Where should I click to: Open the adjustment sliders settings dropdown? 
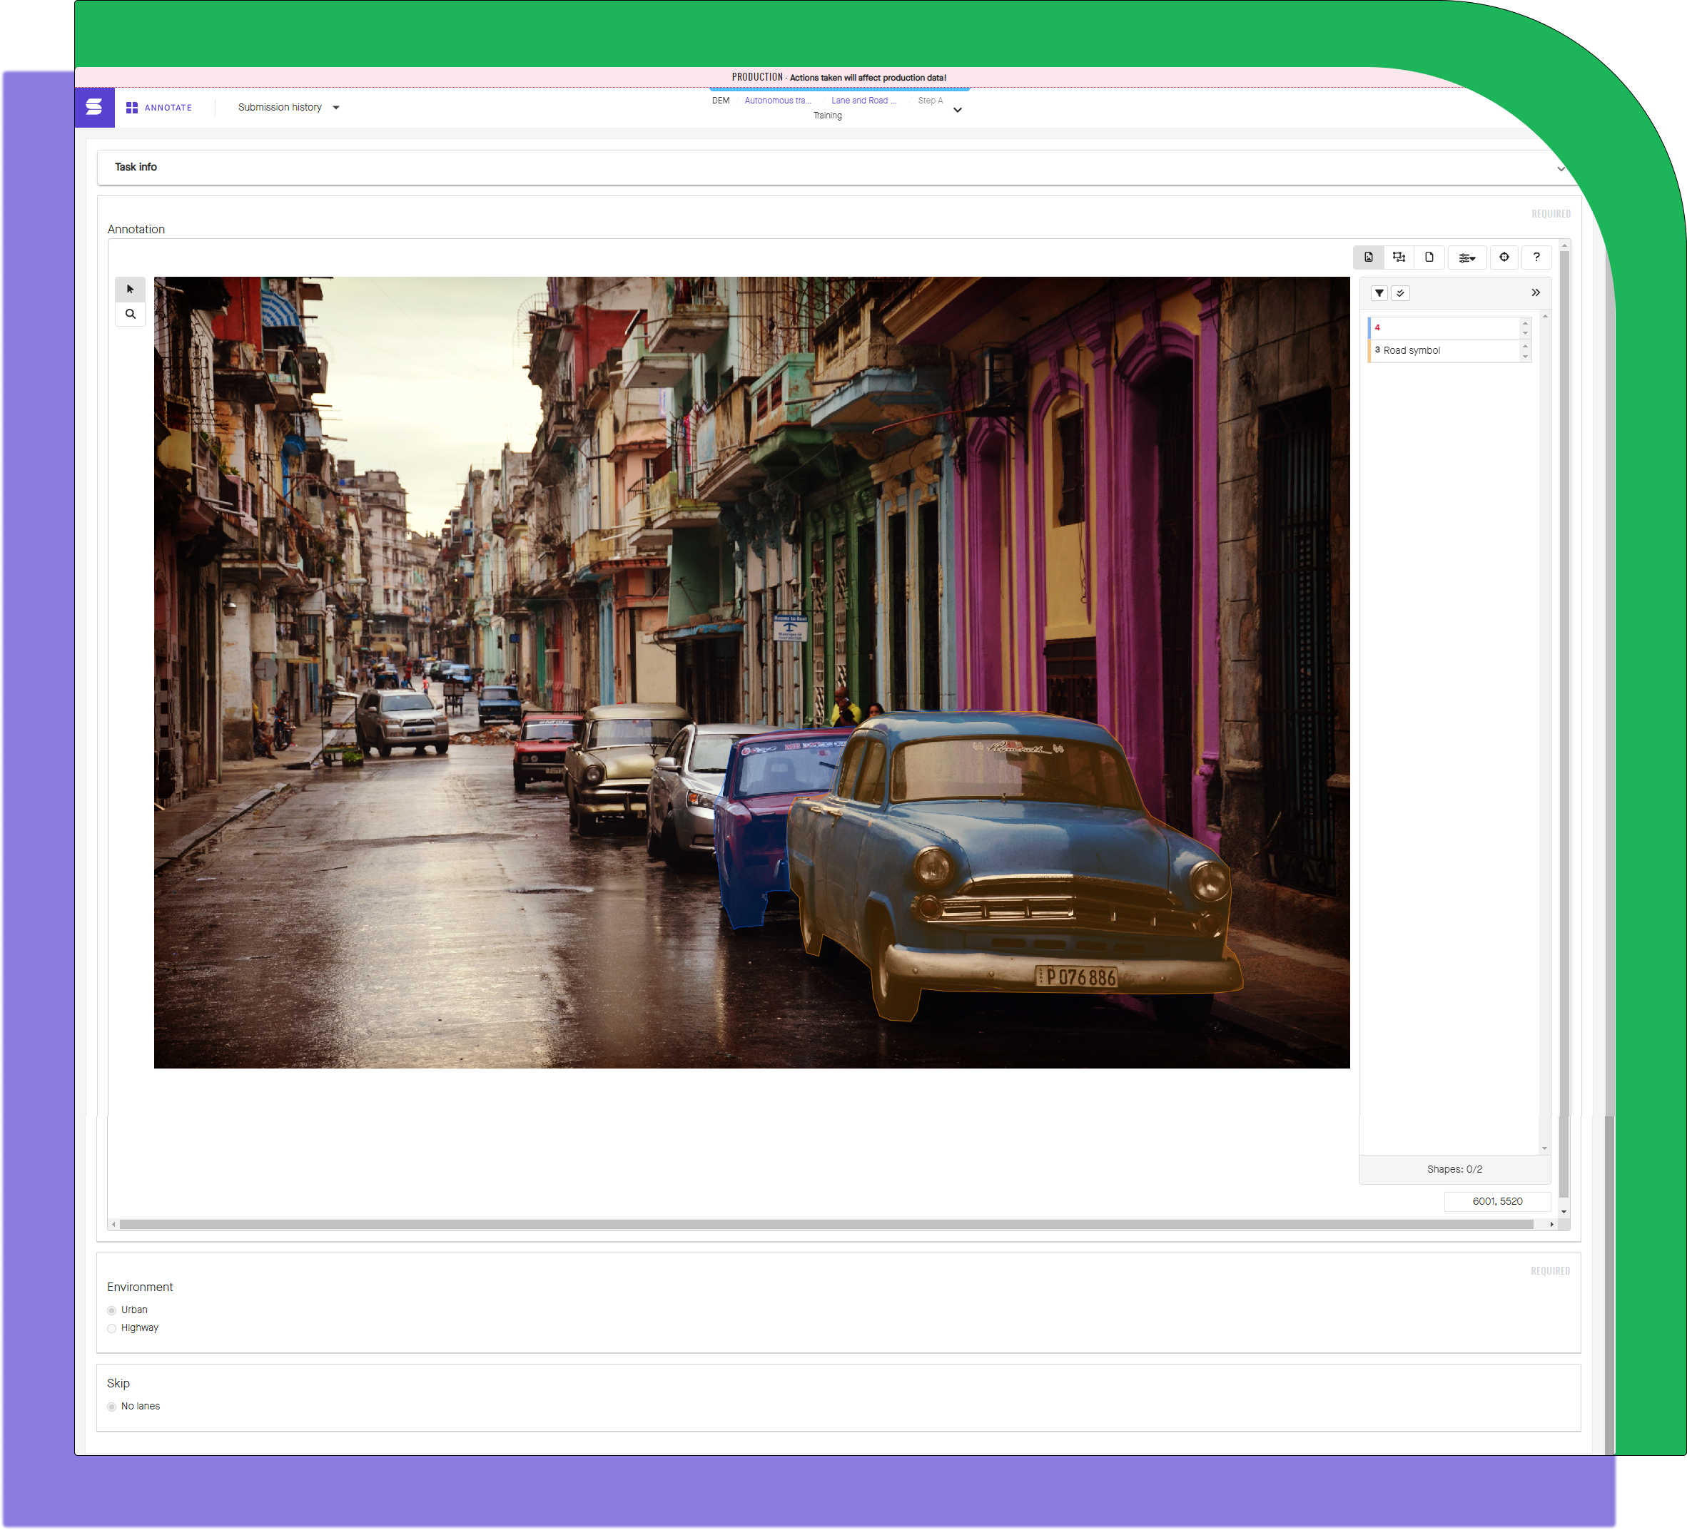(1467, 257)
